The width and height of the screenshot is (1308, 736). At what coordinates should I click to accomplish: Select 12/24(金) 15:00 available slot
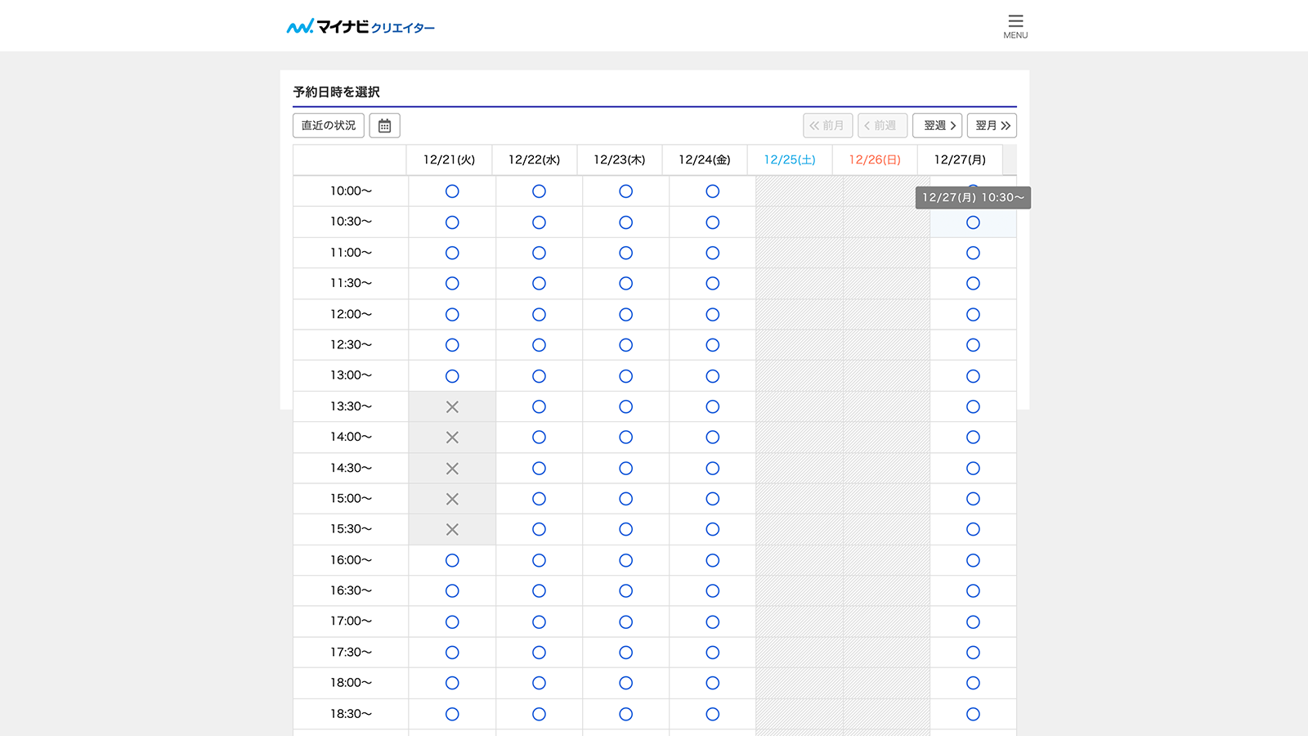pyautogui.click(x=712, y=499)
